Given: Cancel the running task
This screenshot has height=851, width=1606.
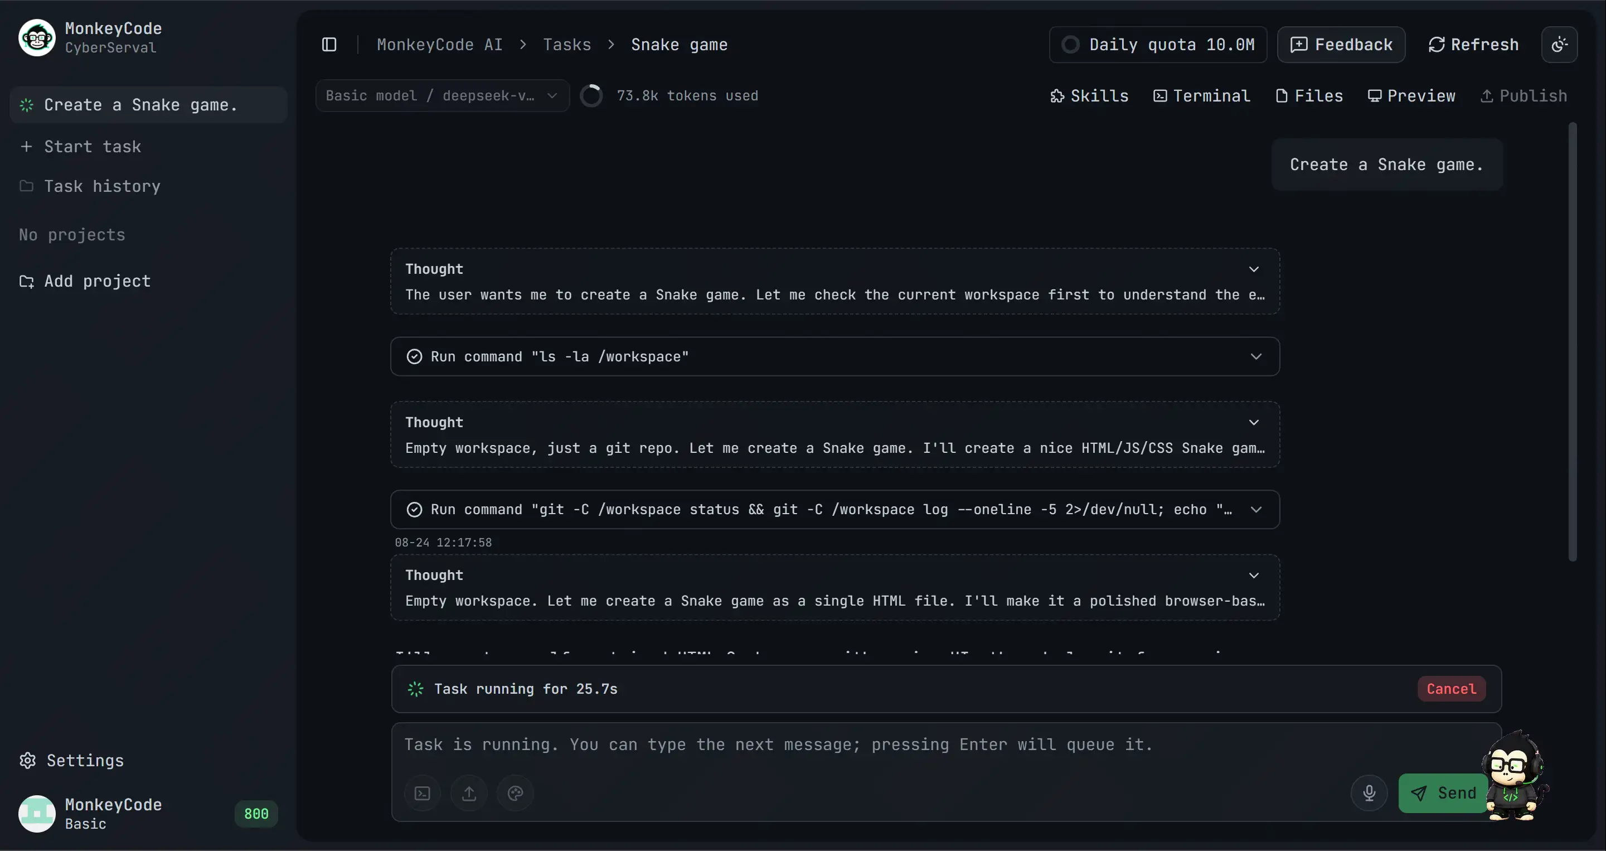Looking at the screenshot, I should click(1452, 689).
